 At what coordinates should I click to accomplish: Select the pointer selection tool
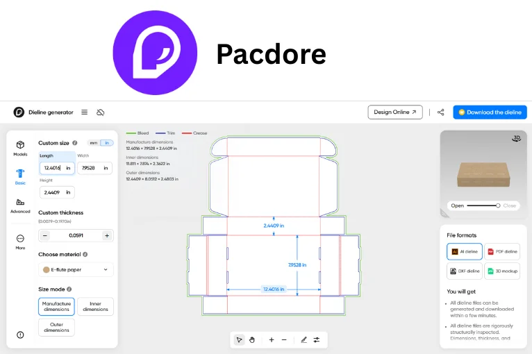pos(239,339)
